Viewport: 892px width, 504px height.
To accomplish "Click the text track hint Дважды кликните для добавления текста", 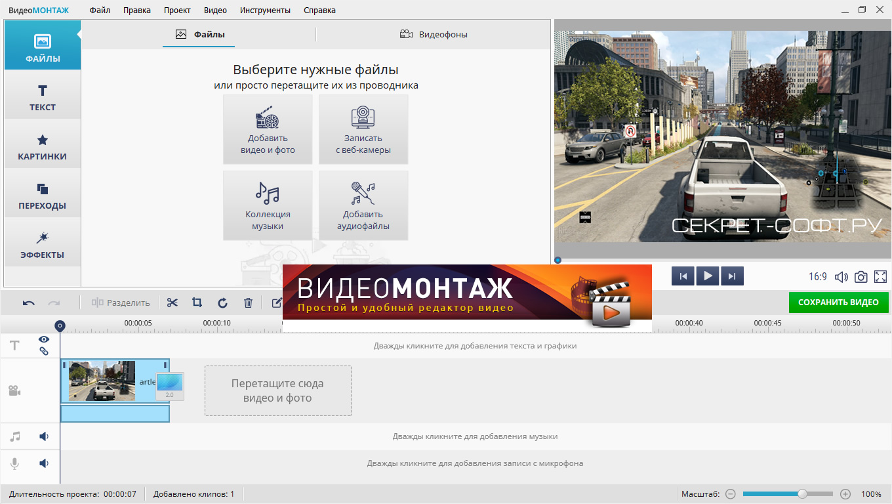I will coord(475,345).
